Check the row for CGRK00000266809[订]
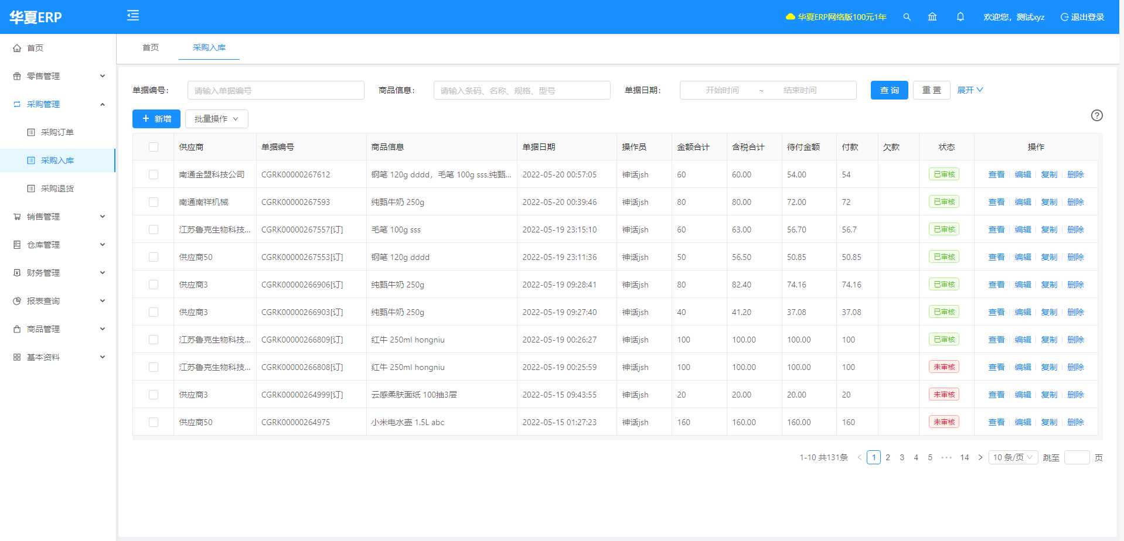1124x541 pixels. pyautogui.click(x=154, y=340)
